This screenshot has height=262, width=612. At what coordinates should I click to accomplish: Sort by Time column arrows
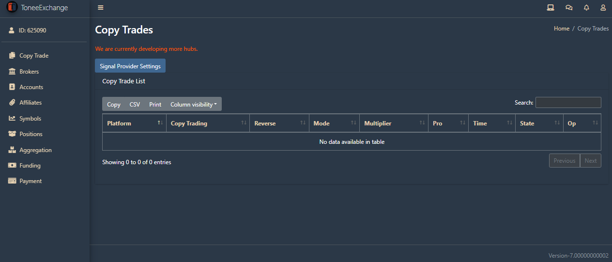pos(509,123)
